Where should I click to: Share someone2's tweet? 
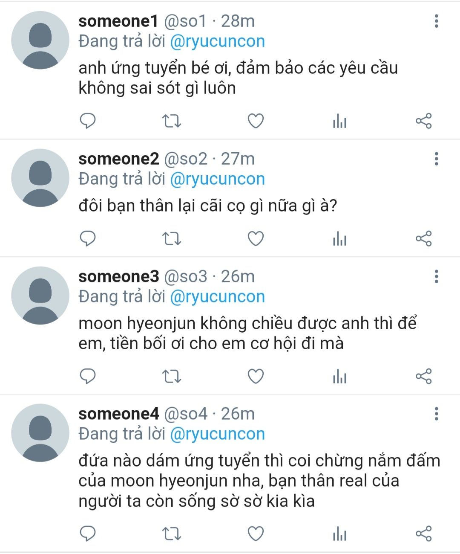pyautogui.click(x=423, y=238)
